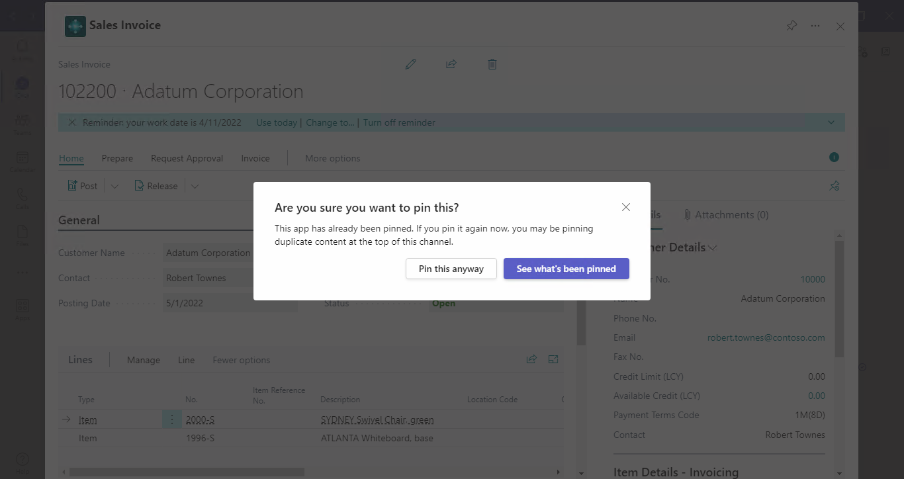904x479 pixels.
Task: Select See what's been pinned
Action: coord(566,269)
